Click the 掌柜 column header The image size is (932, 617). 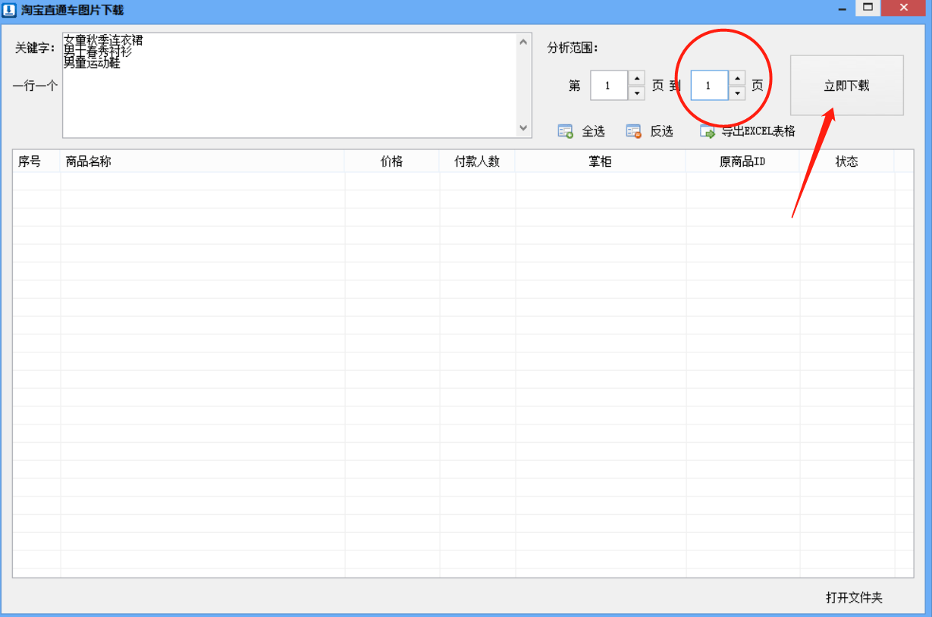click(x=600, y=161)
